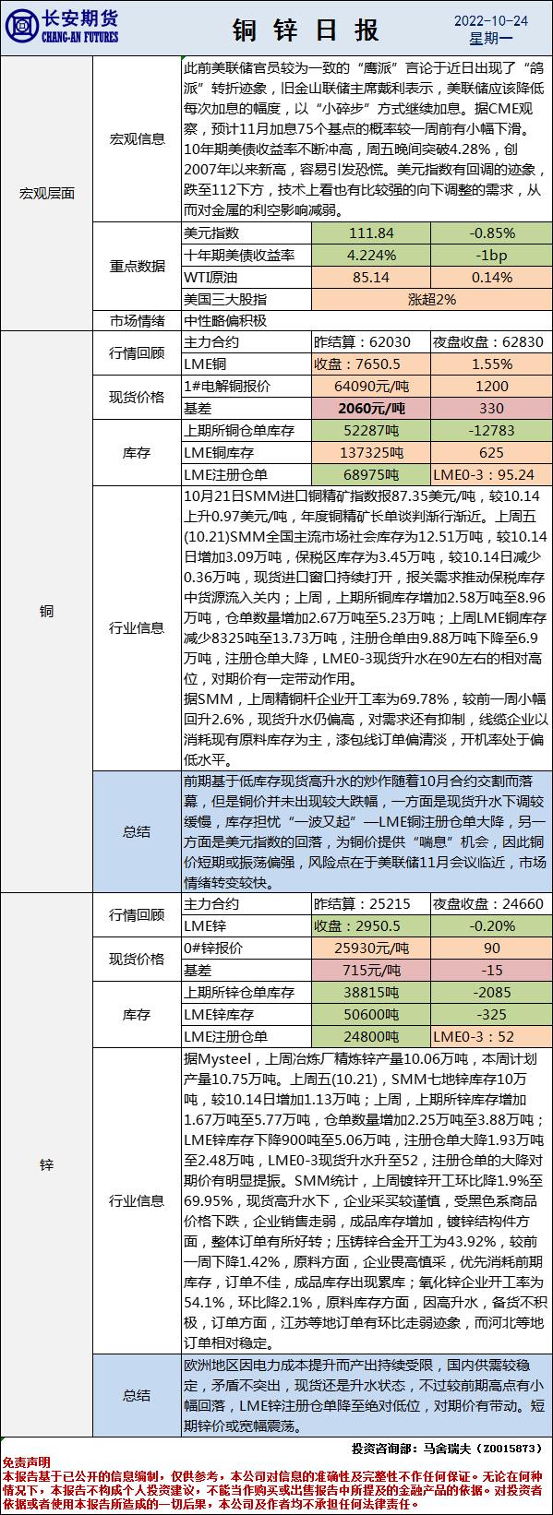553x1515 pixels.
Task: Select the 美国三大股指 涨超2% cell
Action: pyautogui.click(x=431, y=299)
